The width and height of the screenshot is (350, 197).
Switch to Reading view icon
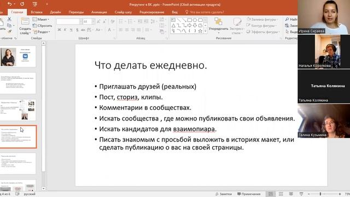pyautogui.click(x=291, y=194)
